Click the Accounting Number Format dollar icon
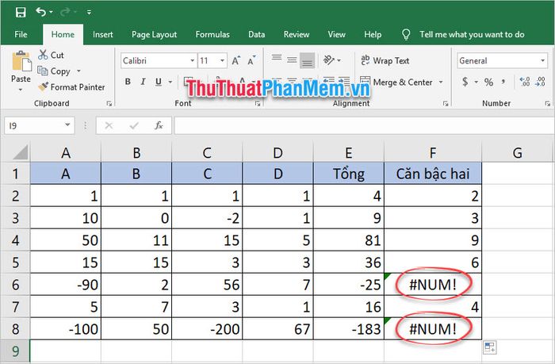Screen dimensions: 555x364 [x=465, y=82]
